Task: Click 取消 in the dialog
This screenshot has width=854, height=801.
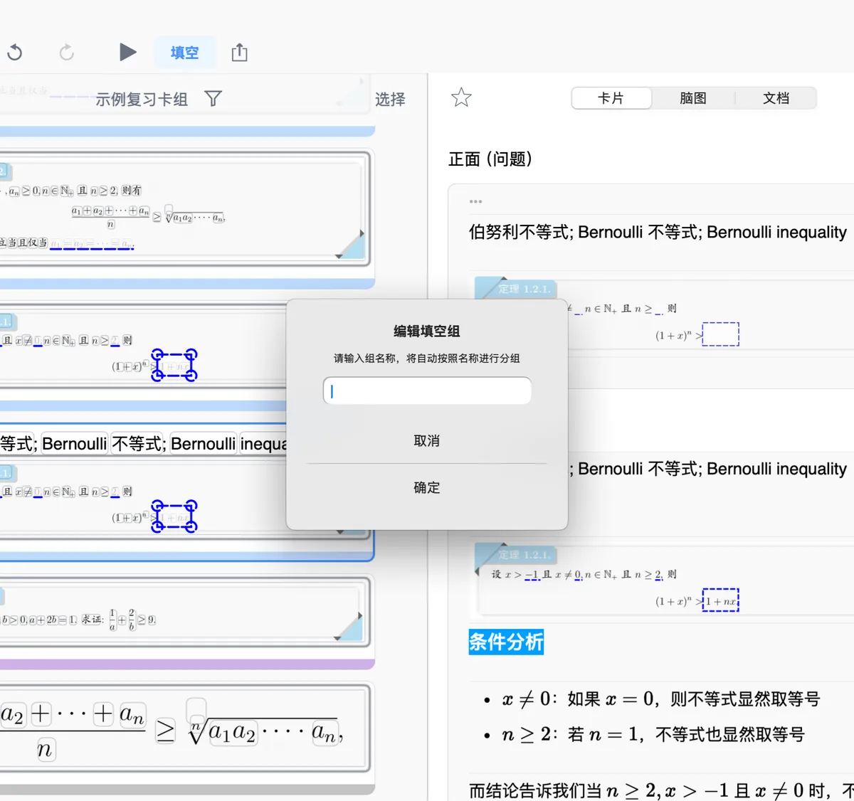Action: pos(427,441)
